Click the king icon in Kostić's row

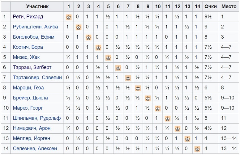pos(98,48)
